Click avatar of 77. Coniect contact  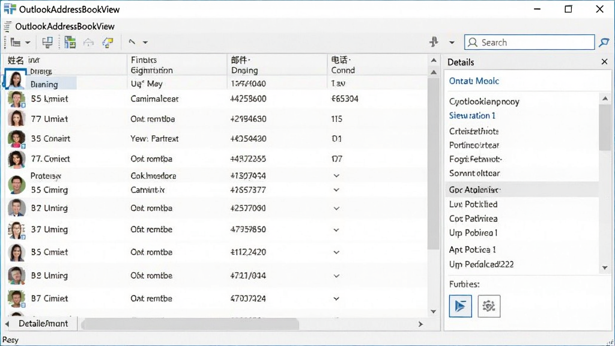(x=16, y=159)
